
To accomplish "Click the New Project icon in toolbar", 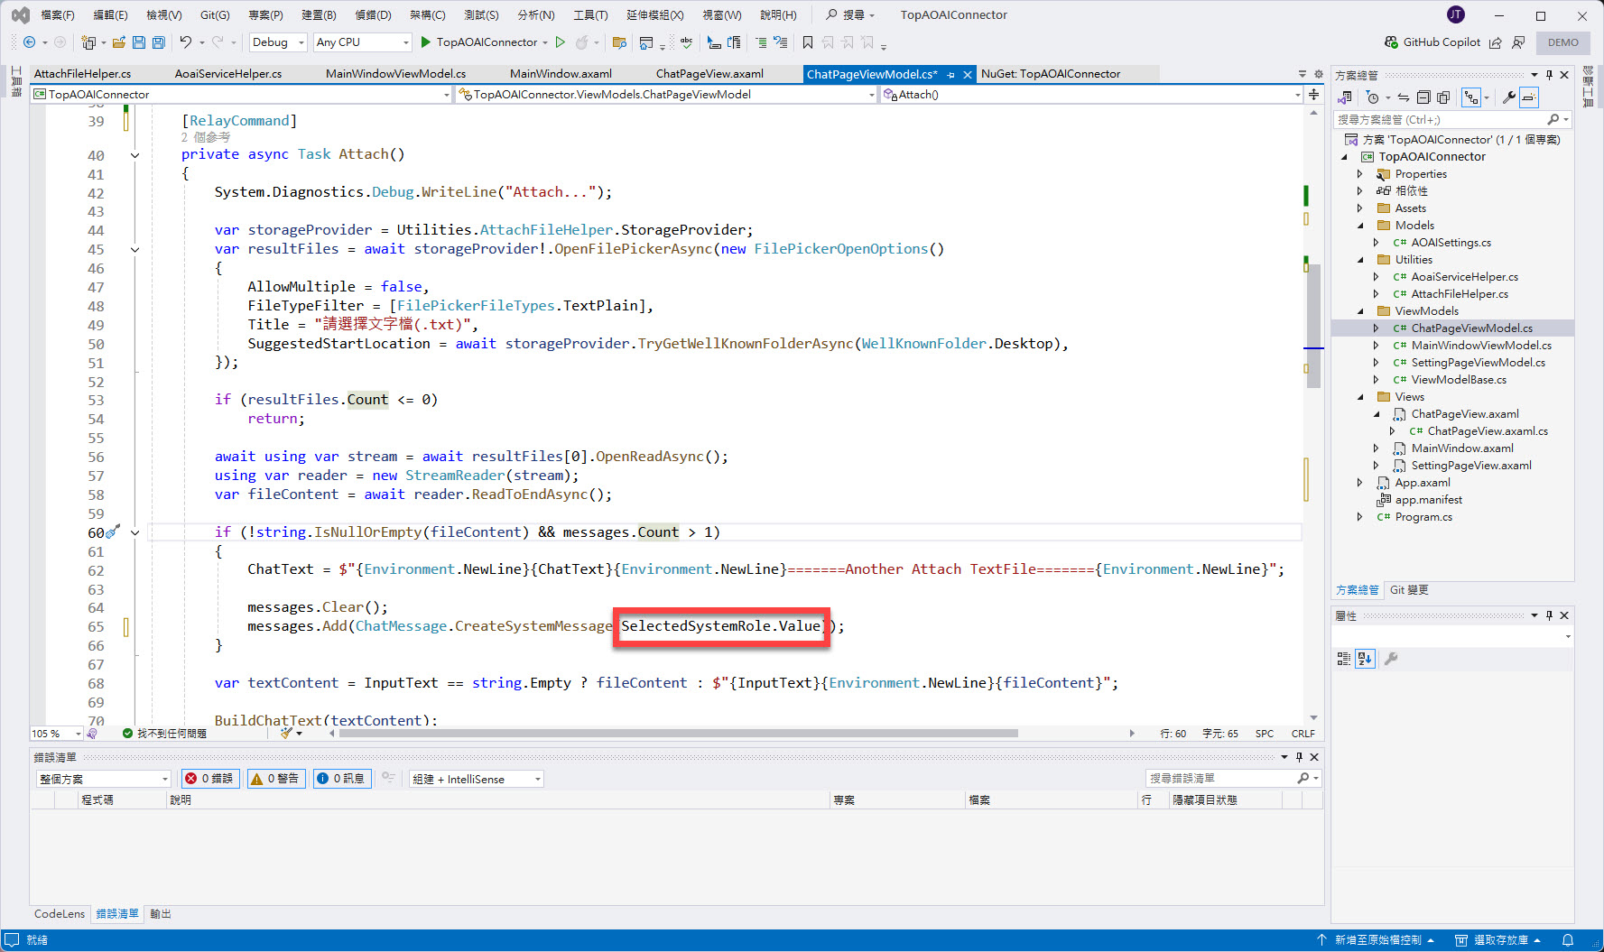I will [88, 42].
